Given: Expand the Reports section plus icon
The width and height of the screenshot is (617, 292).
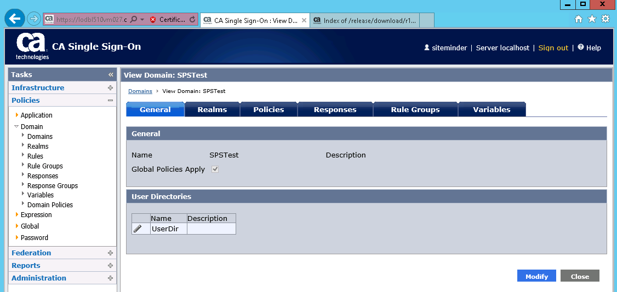Looking at the screenshot, I should (111, 266).
